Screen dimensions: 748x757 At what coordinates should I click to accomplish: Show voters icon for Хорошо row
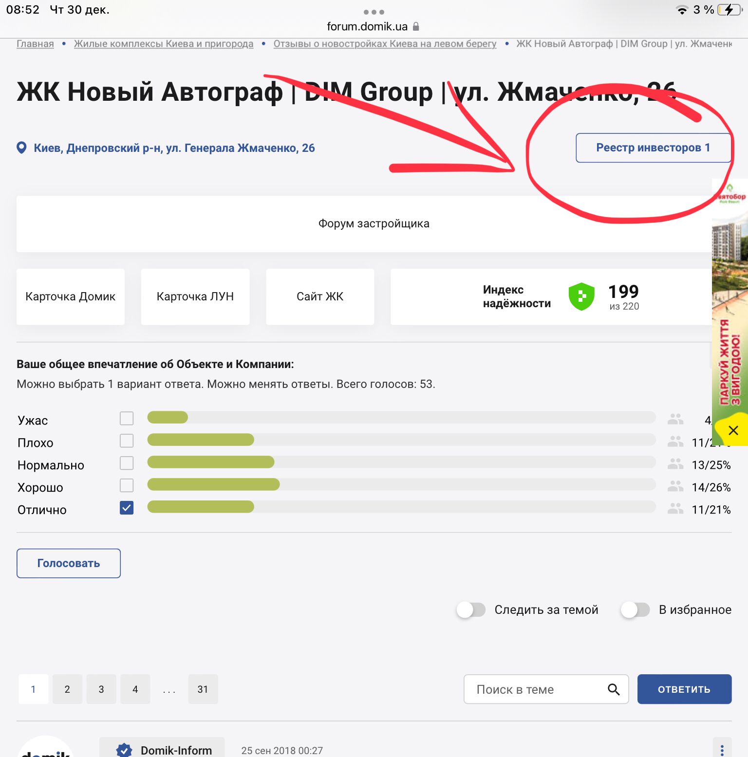click(675, 486)
